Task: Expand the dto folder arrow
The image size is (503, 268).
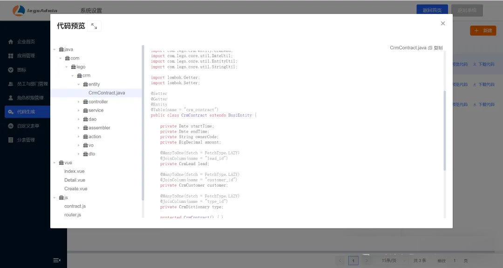Action: click(x=79, y=154)
